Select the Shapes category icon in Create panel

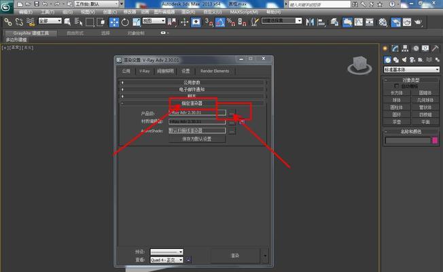click(x=396, y=60)
